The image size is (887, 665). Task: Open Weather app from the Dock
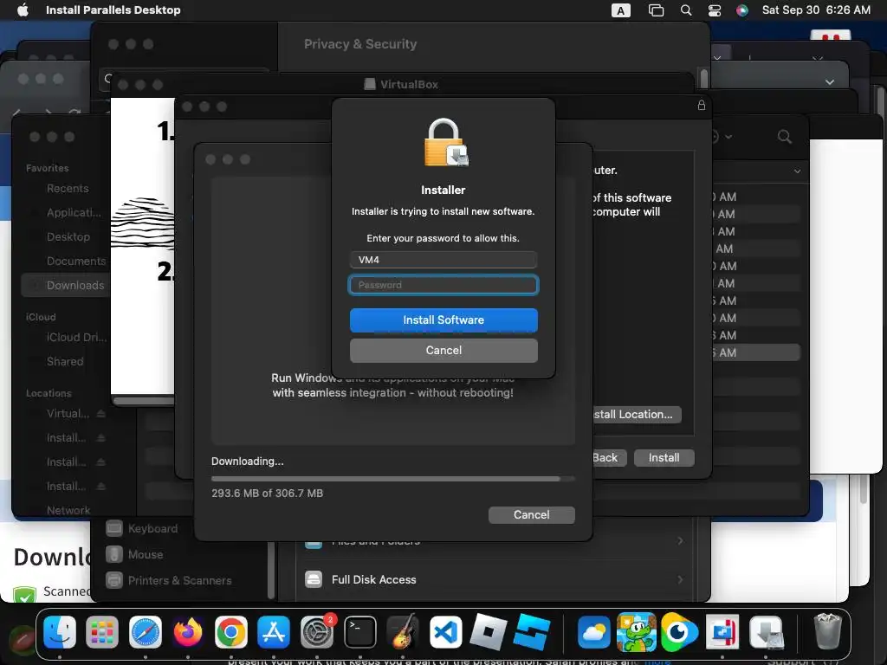tap(593, 632)
